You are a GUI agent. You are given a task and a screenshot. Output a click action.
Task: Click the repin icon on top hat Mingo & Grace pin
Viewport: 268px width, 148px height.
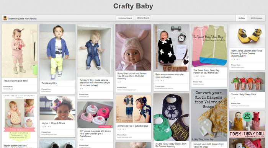tap(43, 127)
